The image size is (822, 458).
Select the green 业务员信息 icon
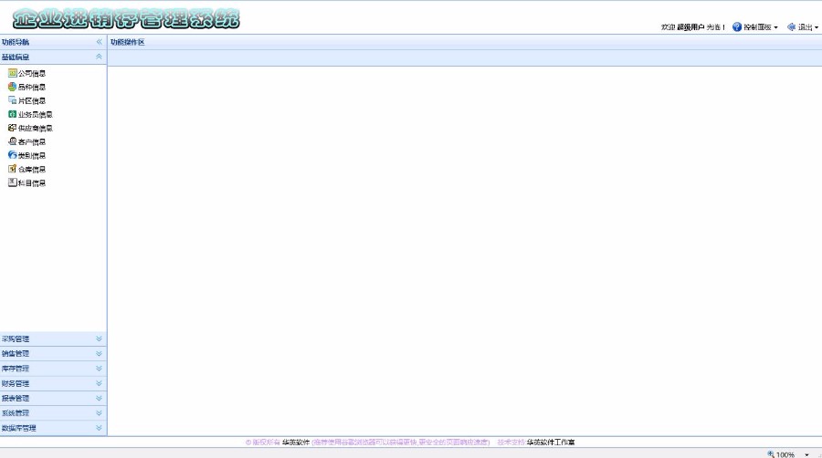click(x=12, y=113)
